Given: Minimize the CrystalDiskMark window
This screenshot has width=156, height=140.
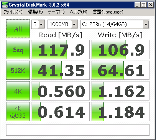Looking at the screenshot, I should point(137,5).
